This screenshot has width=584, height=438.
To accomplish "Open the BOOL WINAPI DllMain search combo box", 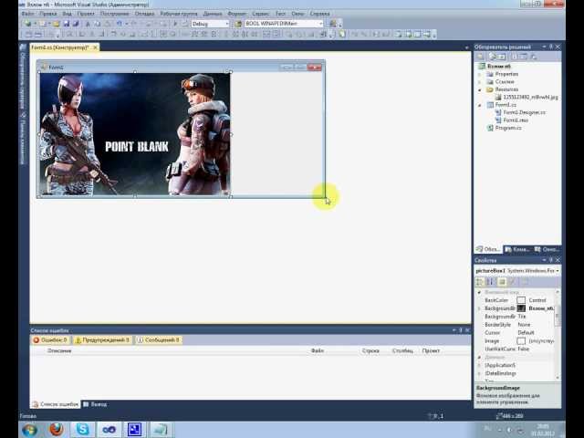I will [x=284, y=24].
